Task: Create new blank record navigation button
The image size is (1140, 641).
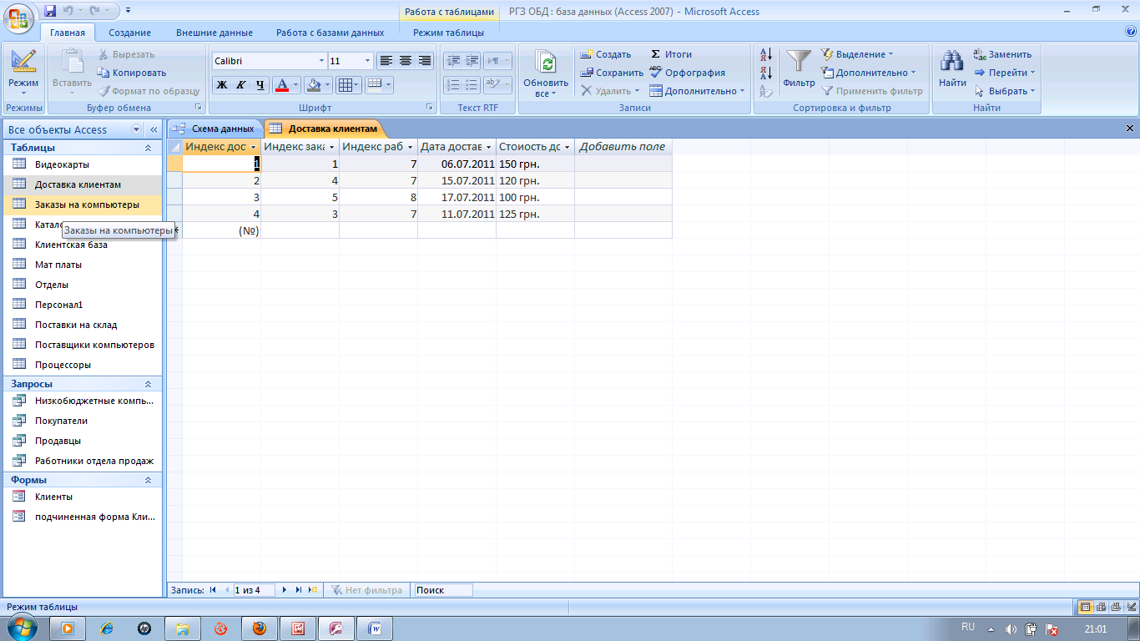Action: point(313,590)
